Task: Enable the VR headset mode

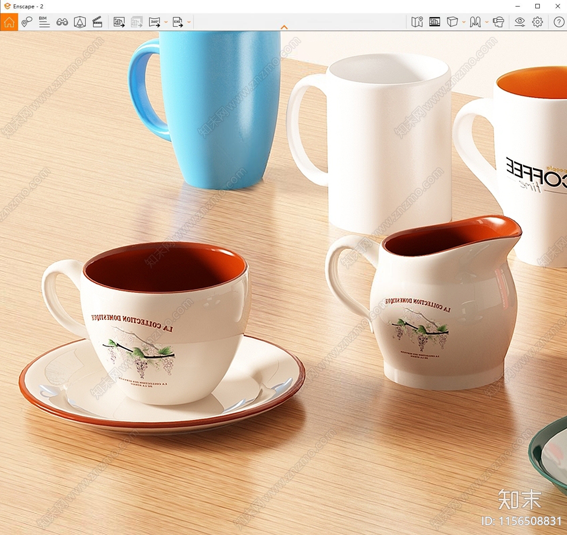Action: point(498,22)
